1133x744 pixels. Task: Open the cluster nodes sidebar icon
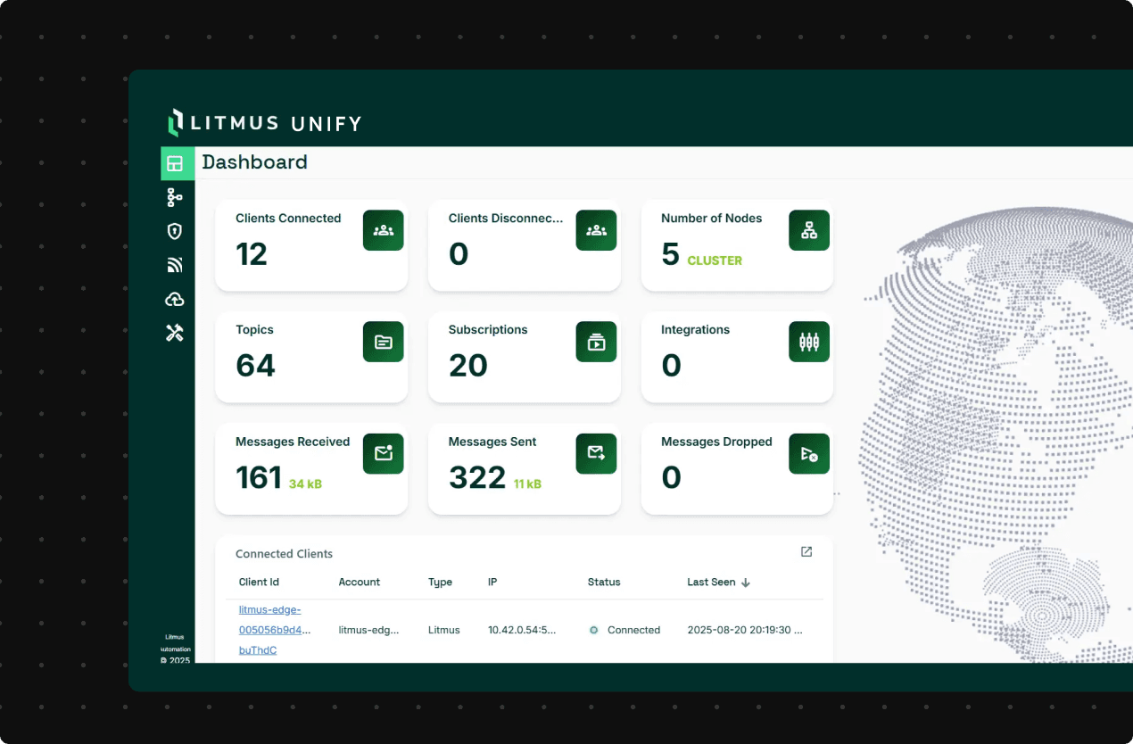(x=175, y=197)
